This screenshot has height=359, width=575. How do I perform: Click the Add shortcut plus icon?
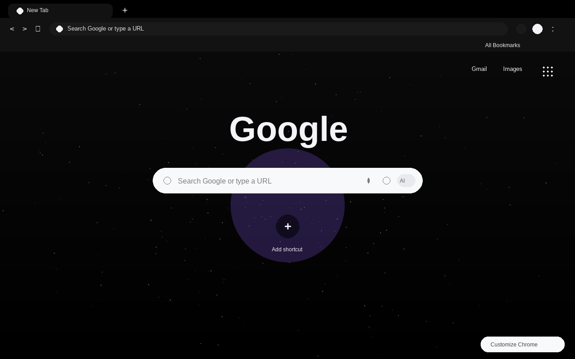click(x=287, y=226)
